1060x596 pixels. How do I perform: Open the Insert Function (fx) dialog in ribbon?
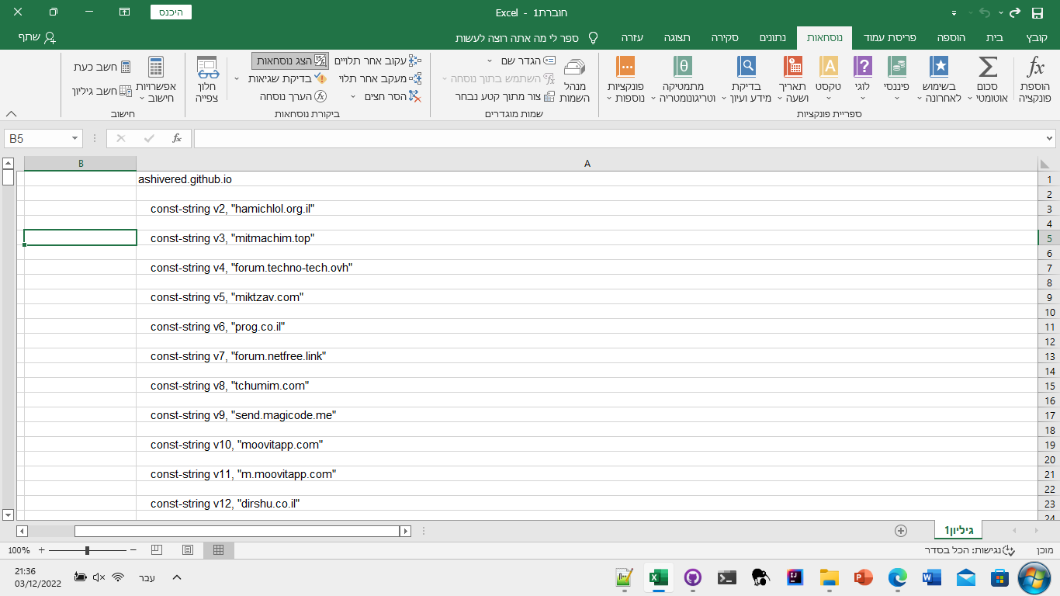[x=1035, y=80]
